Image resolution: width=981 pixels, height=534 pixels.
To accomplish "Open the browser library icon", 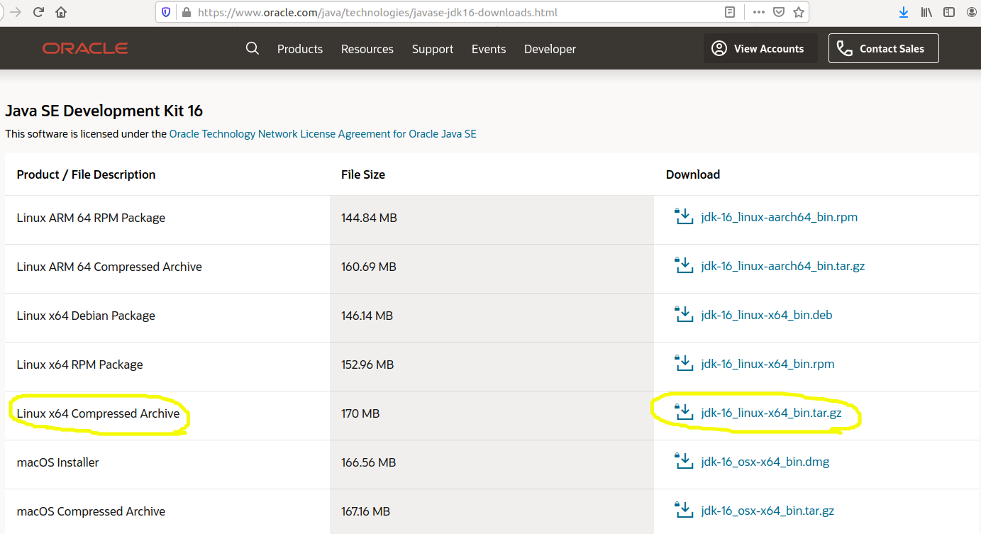I will pos(926,12).
